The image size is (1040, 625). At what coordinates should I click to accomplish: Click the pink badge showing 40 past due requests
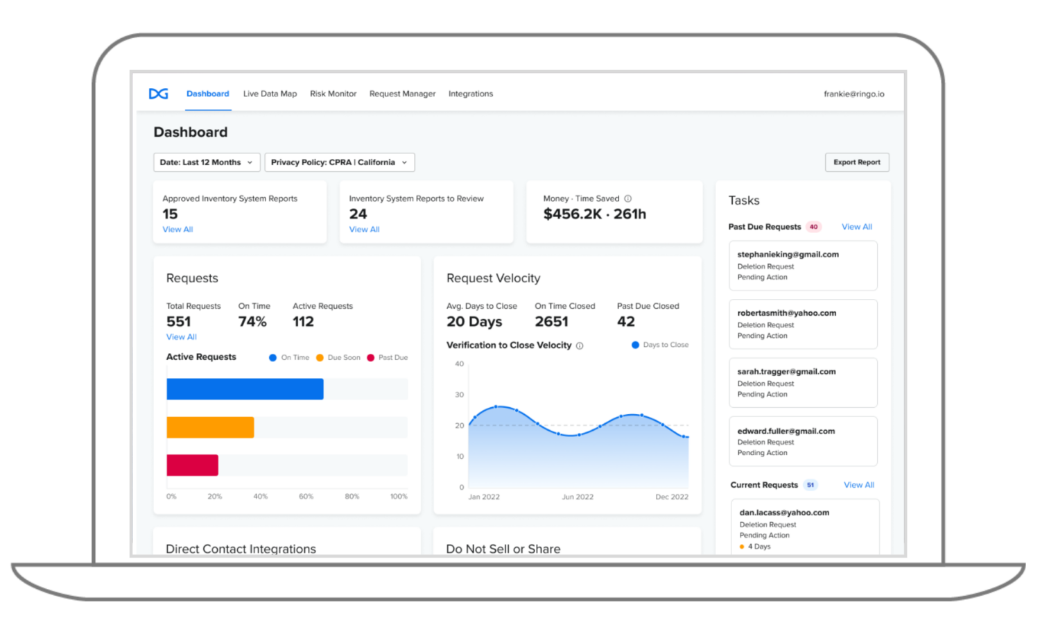point(813,226)
